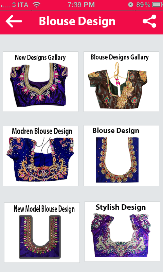Tap the 7:39 PM clock
This screenshot has height=272, width=163.
81,5
